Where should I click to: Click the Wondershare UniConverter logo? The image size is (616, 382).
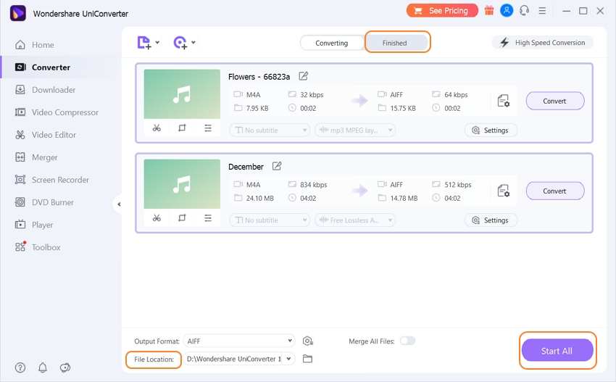[17, 13]
